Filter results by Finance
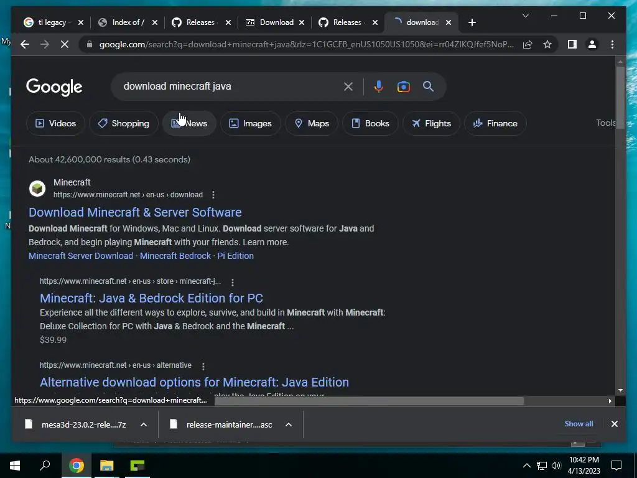 click(496, 123)
